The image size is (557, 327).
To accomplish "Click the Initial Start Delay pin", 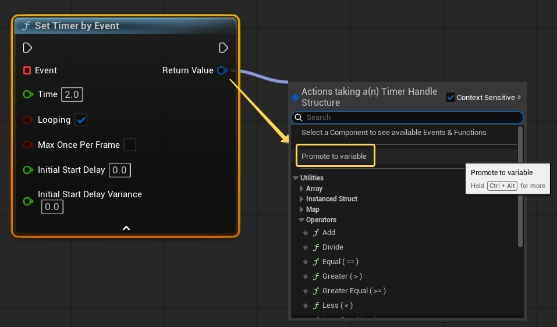I will [27, 170].
